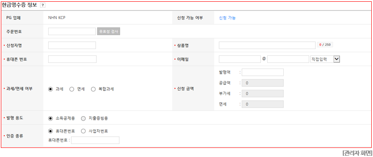
Task: Click the 휴대폰 번호 field in the contact row
Action: [x=72, y=59]
